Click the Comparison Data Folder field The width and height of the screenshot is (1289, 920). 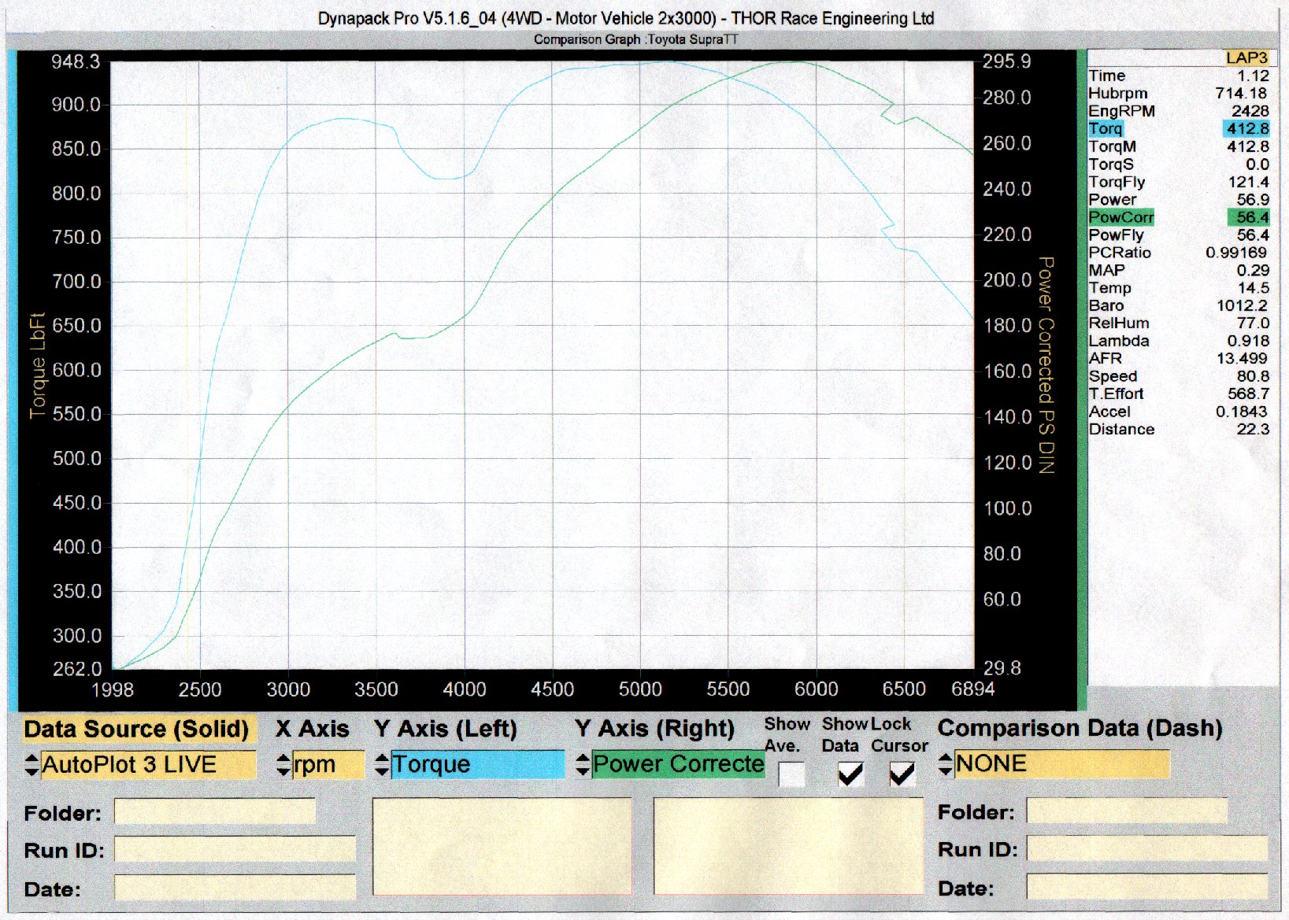(1127, 811)
